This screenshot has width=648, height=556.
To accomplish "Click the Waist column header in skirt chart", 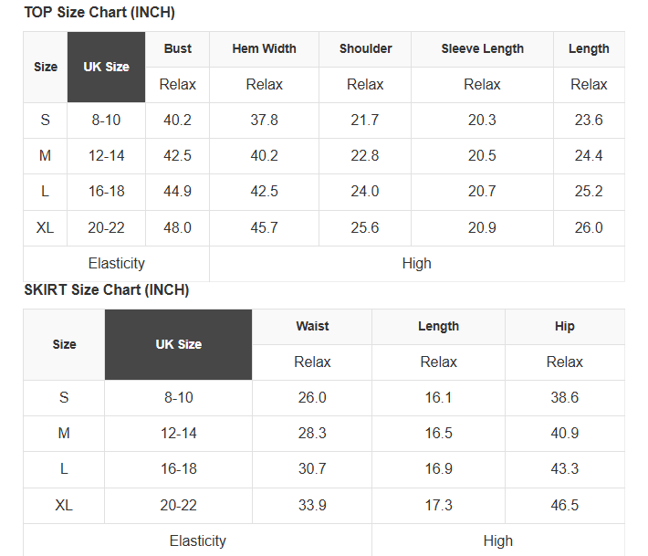I will point(312,326).
